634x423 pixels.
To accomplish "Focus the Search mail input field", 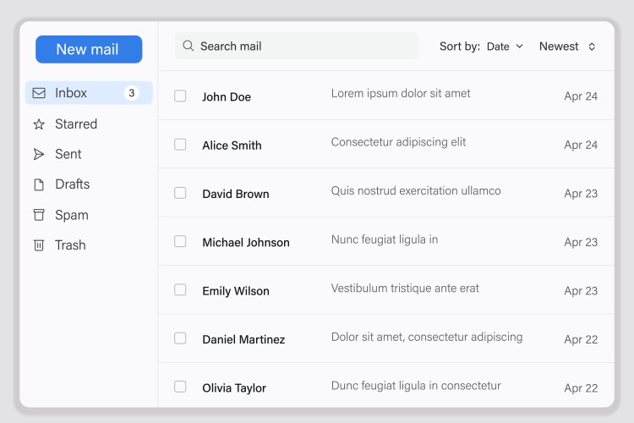I will [304, 47].
